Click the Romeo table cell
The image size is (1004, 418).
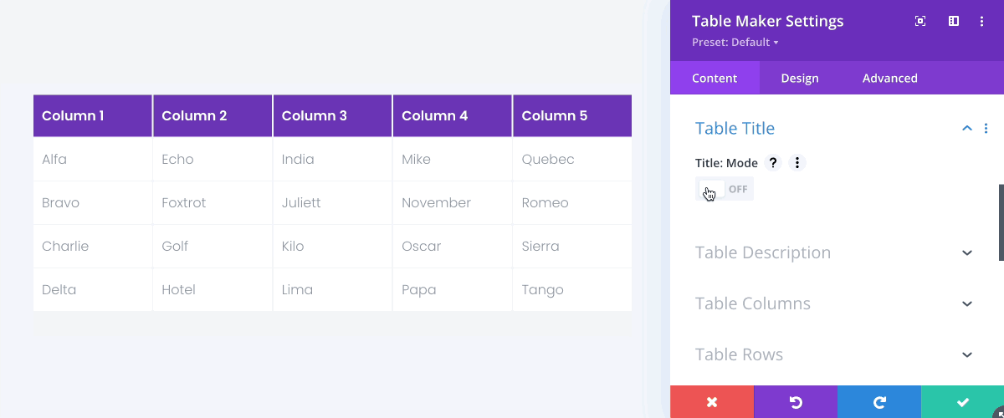point(572,203)
